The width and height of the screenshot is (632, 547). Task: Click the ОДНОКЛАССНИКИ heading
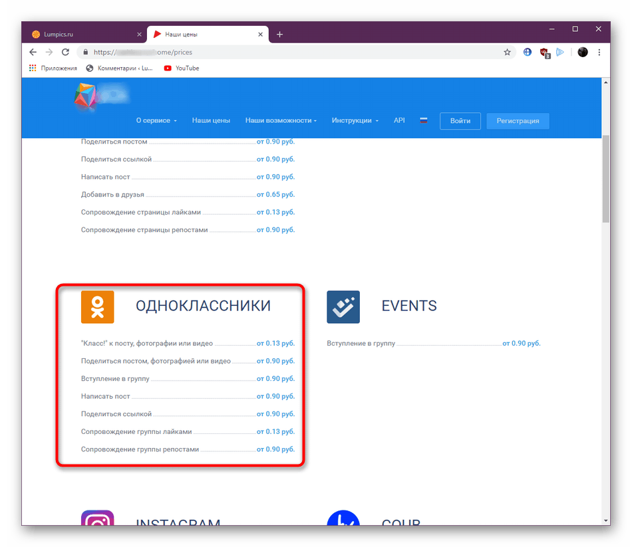[x=203, y=306]
